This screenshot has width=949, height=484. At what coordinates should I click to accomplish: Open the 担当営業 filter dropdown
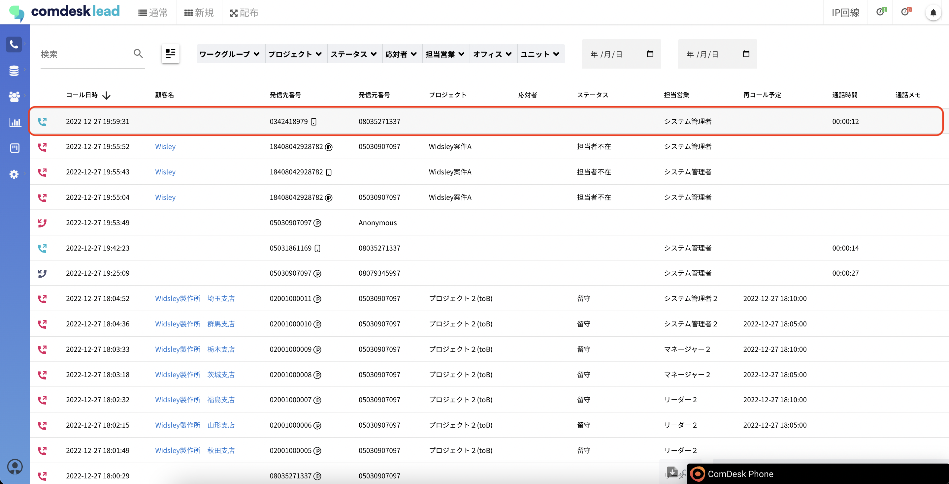coord(445,54)
